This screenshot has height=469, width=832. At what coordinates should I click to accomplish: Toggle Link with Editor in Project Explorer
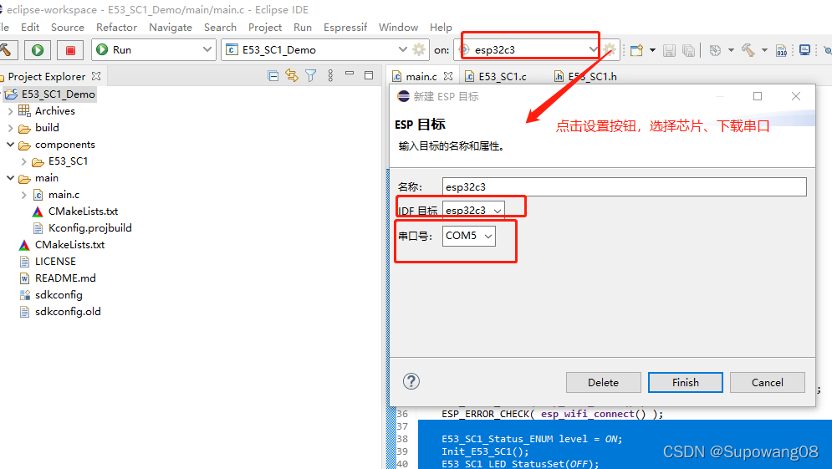pos(292,76)
